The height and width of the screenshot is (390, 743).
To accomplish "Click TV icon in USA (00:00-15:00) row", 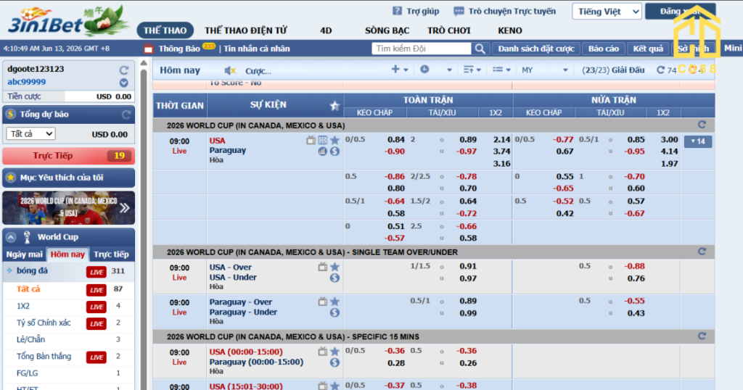I will [323, 351].
